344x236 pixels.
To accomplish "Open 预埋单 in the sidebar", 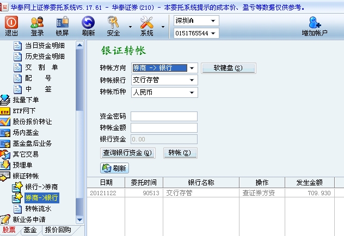I will (x=16, y=165).
